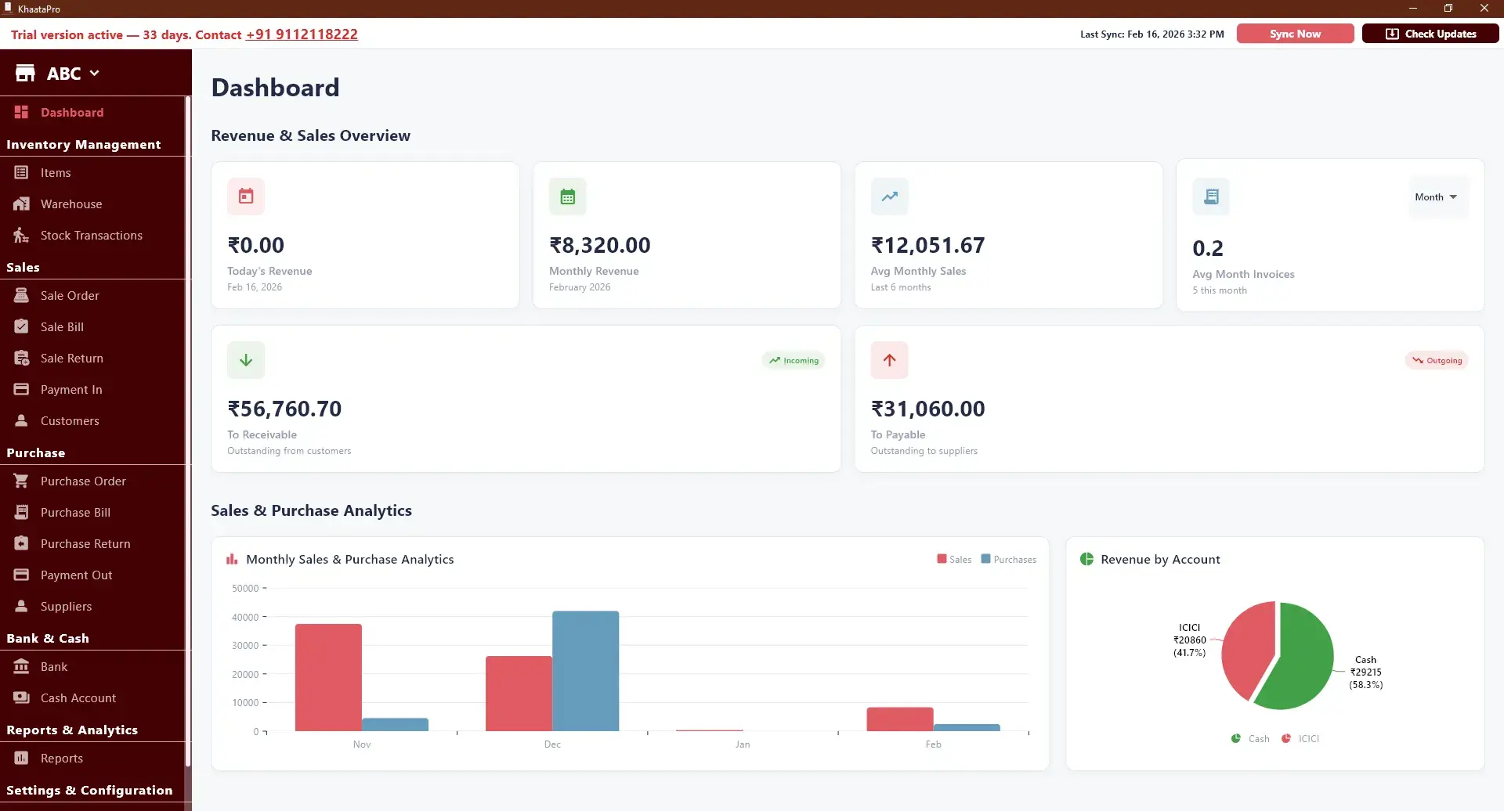Toggle the Purchases series in analytics legend

point(1010,559)
